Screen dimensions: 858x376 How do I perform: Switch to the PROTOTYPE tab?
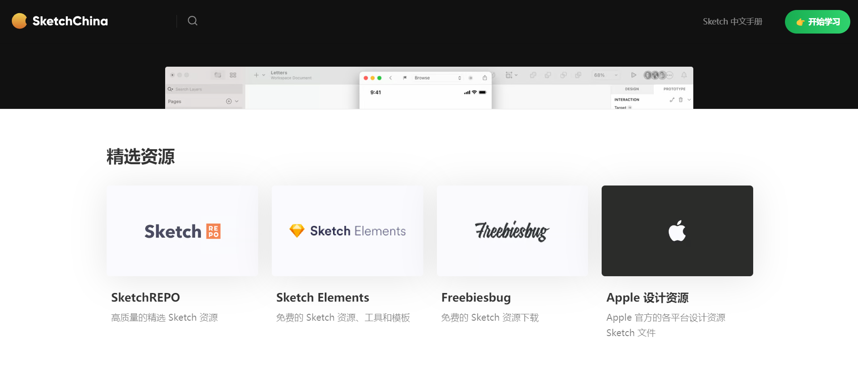tap(674, 88)
